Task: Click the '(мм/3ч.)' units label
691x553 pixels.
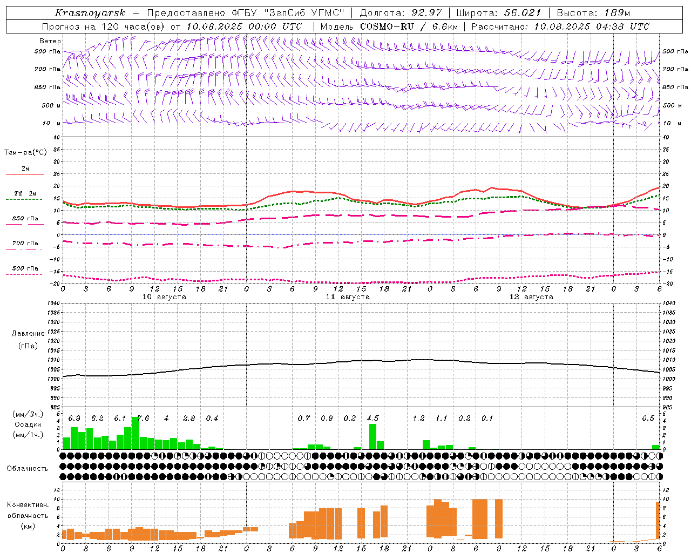Action: tap(28, 414)
